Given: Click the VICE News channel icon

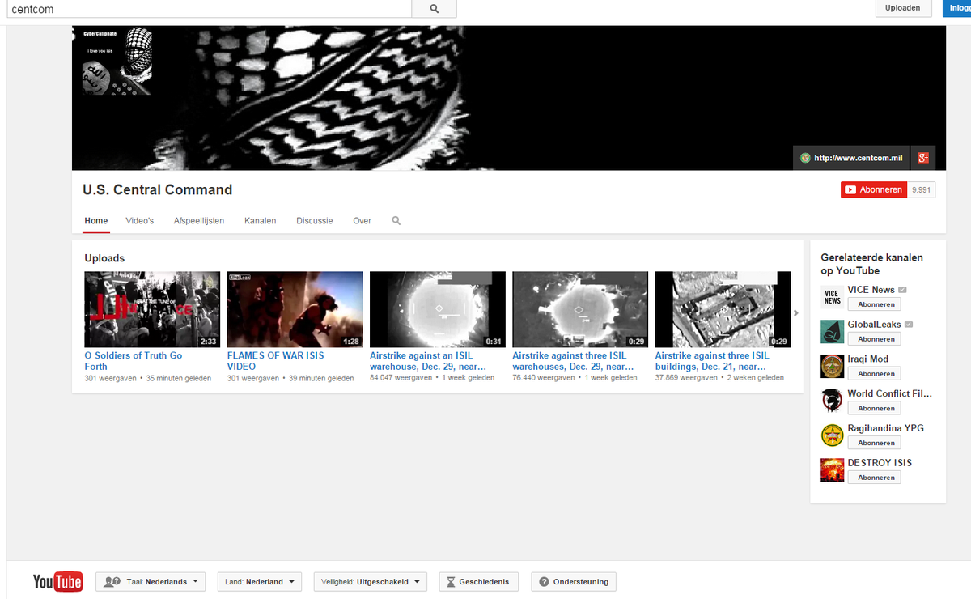Looking at the screenshot, I should (832, 297).
